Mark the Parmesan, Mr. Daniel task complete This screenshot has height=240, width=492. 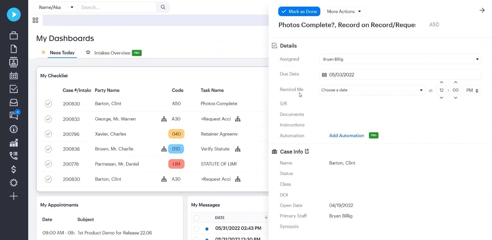click(x=48, y=164)
